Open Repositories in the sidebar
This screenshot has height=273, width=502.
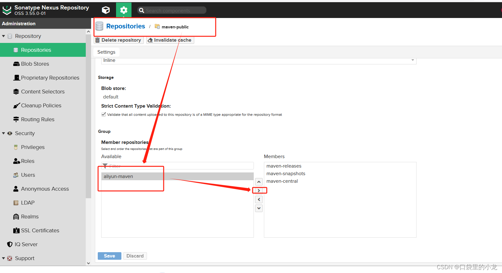43,50
